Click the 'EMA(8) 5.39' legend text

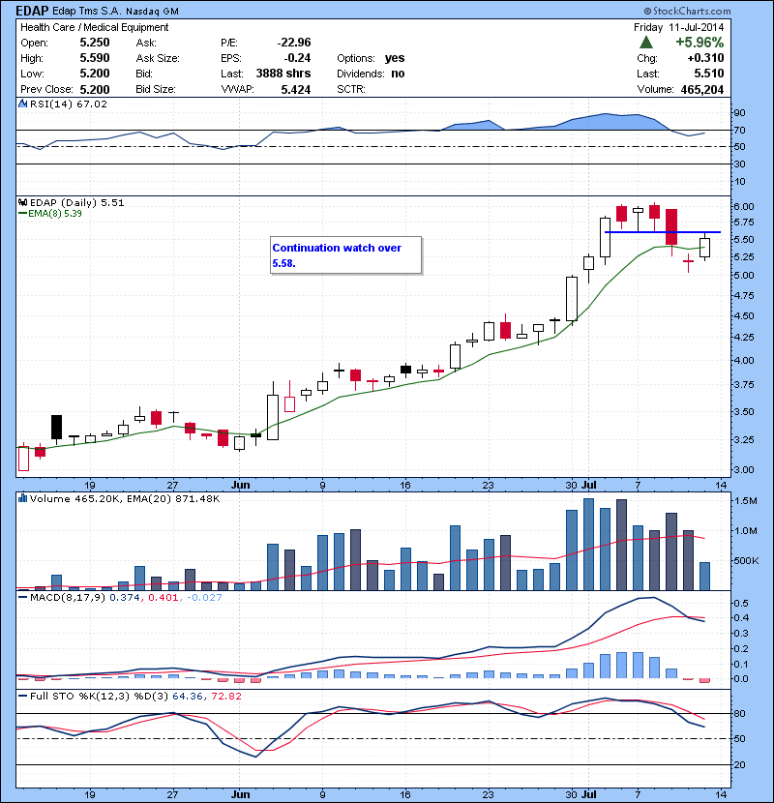click(x=55, y=214)
